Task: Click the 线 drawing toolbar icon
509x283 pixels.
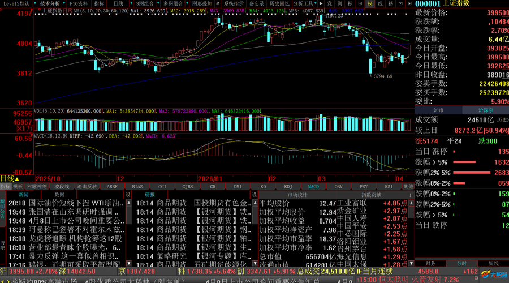Action: point(380,3)
